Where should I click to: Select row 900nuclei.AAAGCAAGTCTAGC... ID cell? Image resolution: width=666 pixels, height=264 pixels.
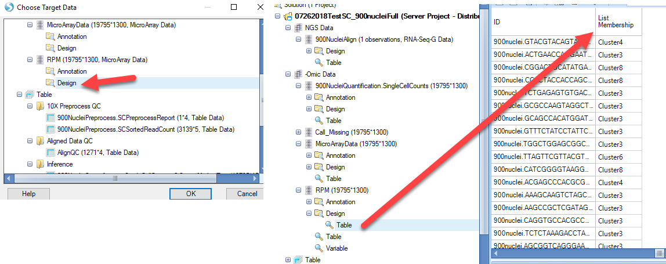click(x=543, y=195)
